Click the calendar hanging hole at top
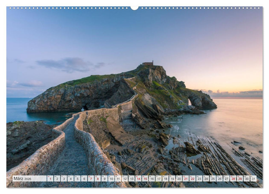269x194 pixels. tap(134, 8)
